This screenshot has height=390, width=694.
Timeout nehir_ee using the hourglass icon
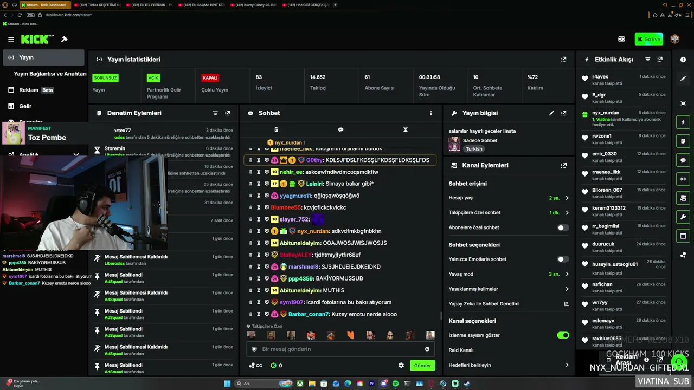tap(259, 172)
